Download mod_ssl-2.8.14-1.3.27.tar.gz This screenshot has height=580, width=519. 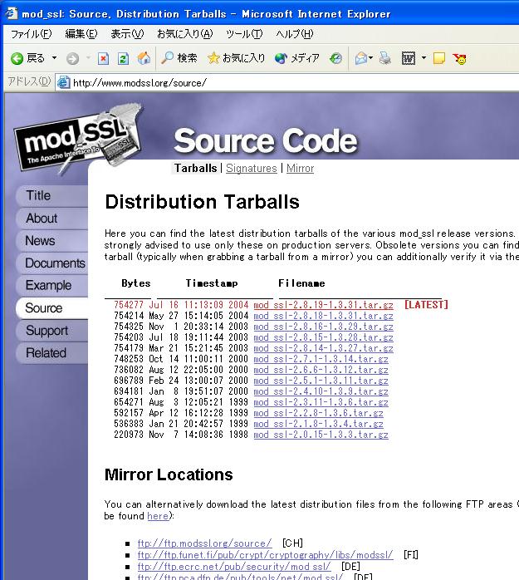pyautogui.click(x=324, y=348)
